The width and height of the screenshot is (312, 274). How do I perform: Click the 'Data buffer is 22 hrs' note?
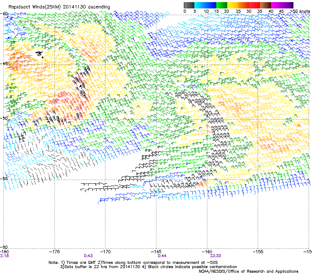(x=148, y=267)
